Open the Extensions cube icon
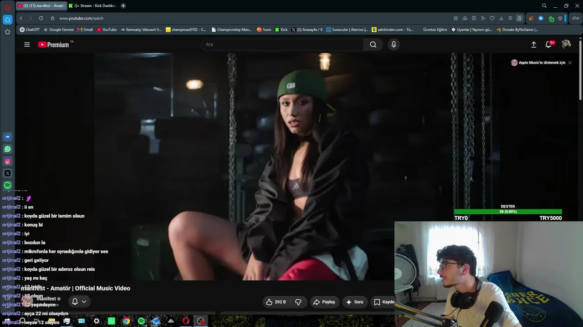 560,18
